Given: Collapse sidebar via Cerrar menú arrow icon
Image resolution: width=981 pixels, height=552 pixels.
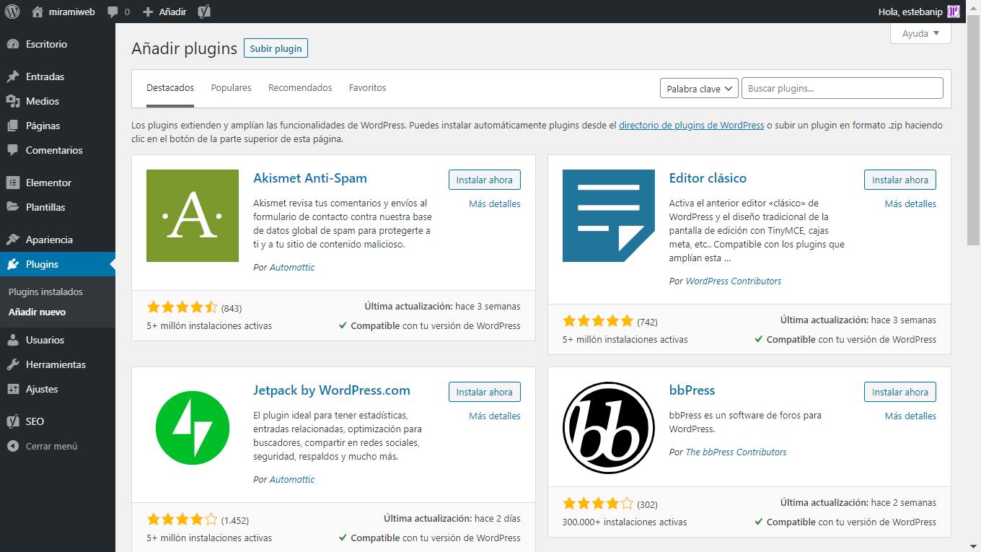Looking at the screenshot, I should click(12, 446).
